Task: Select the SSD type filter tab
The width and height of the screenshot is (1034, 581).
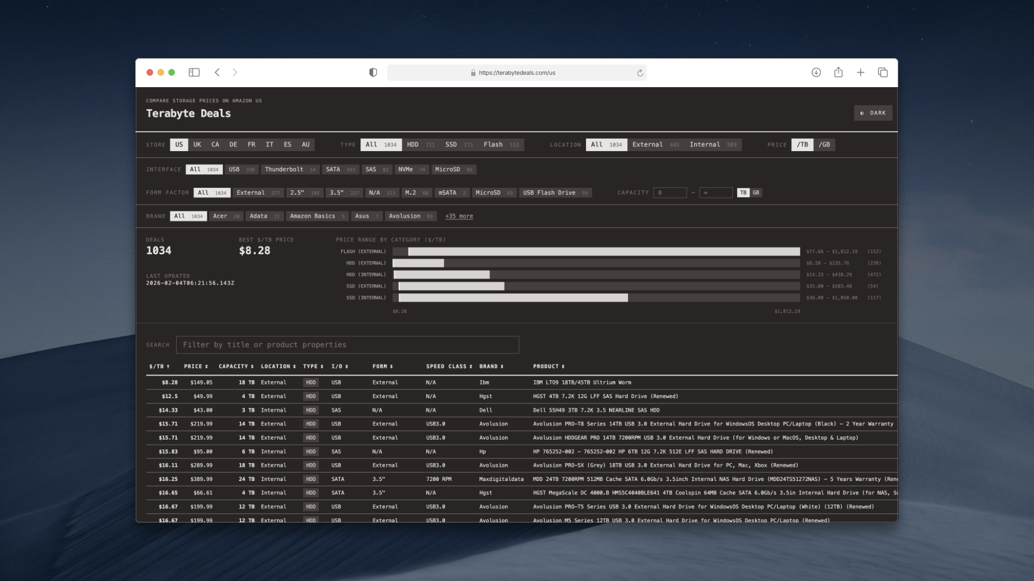Action: [x=451, y=144]
